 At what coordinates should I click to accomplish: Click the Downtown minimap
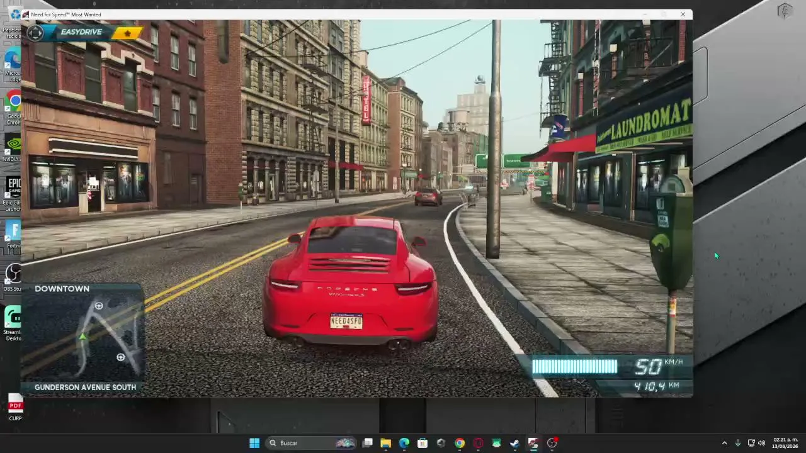coord(82,338)
